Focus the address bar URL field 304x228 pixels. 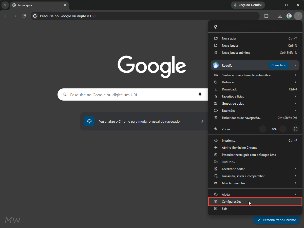(145, 16)
